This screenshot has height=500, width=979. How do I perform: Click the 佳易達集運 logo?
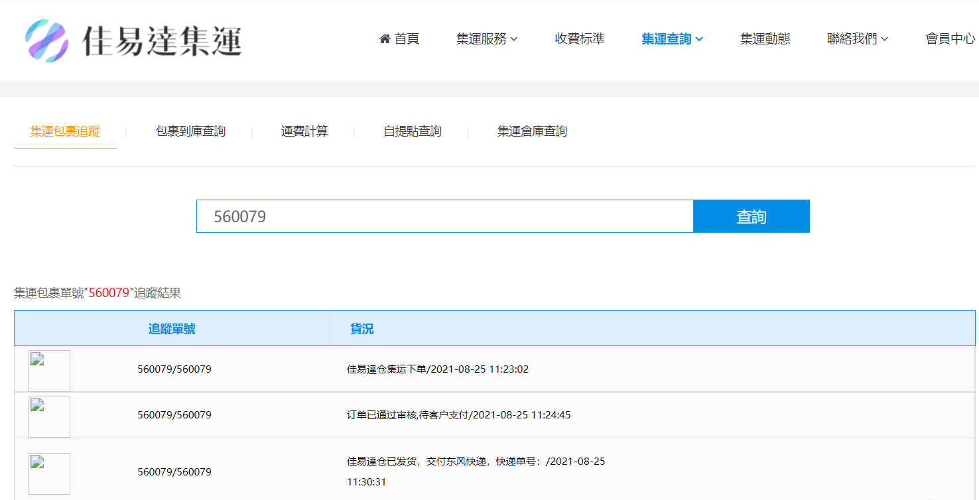tap(133, 40)
